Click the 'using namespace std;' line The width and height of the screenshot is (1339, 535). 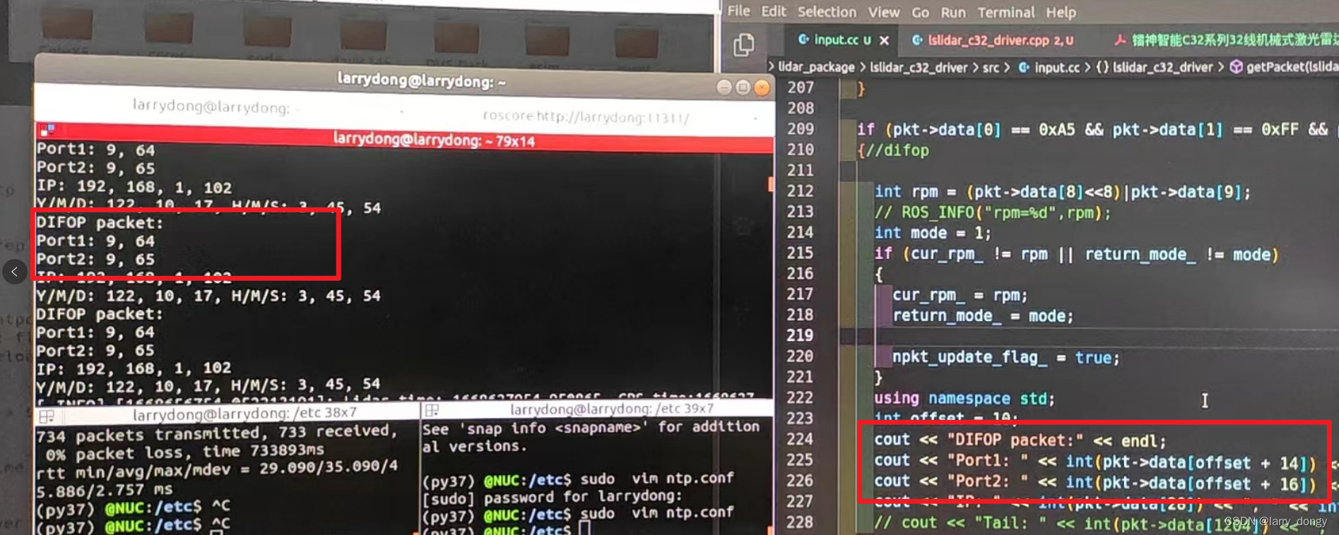pyautogui.click(x=965, y=398)
